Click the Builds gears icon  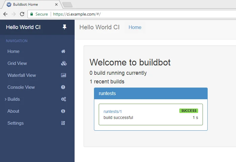click(x=64, y=99)
